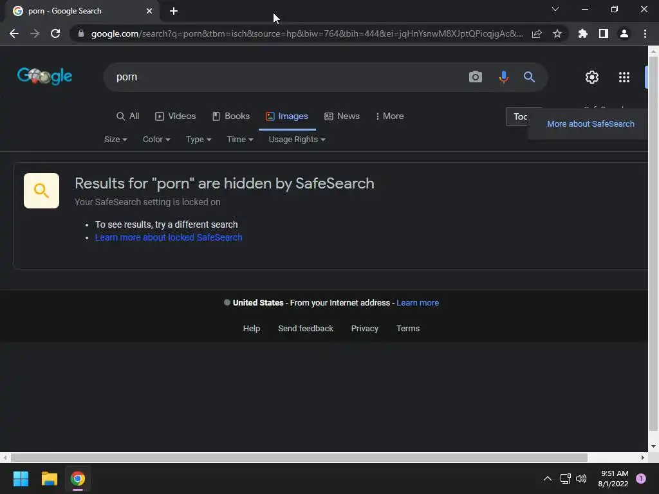Open the Extensions puzzle icon
The width and height of the screenshot is (659, 494).
(x=583, y=33)
